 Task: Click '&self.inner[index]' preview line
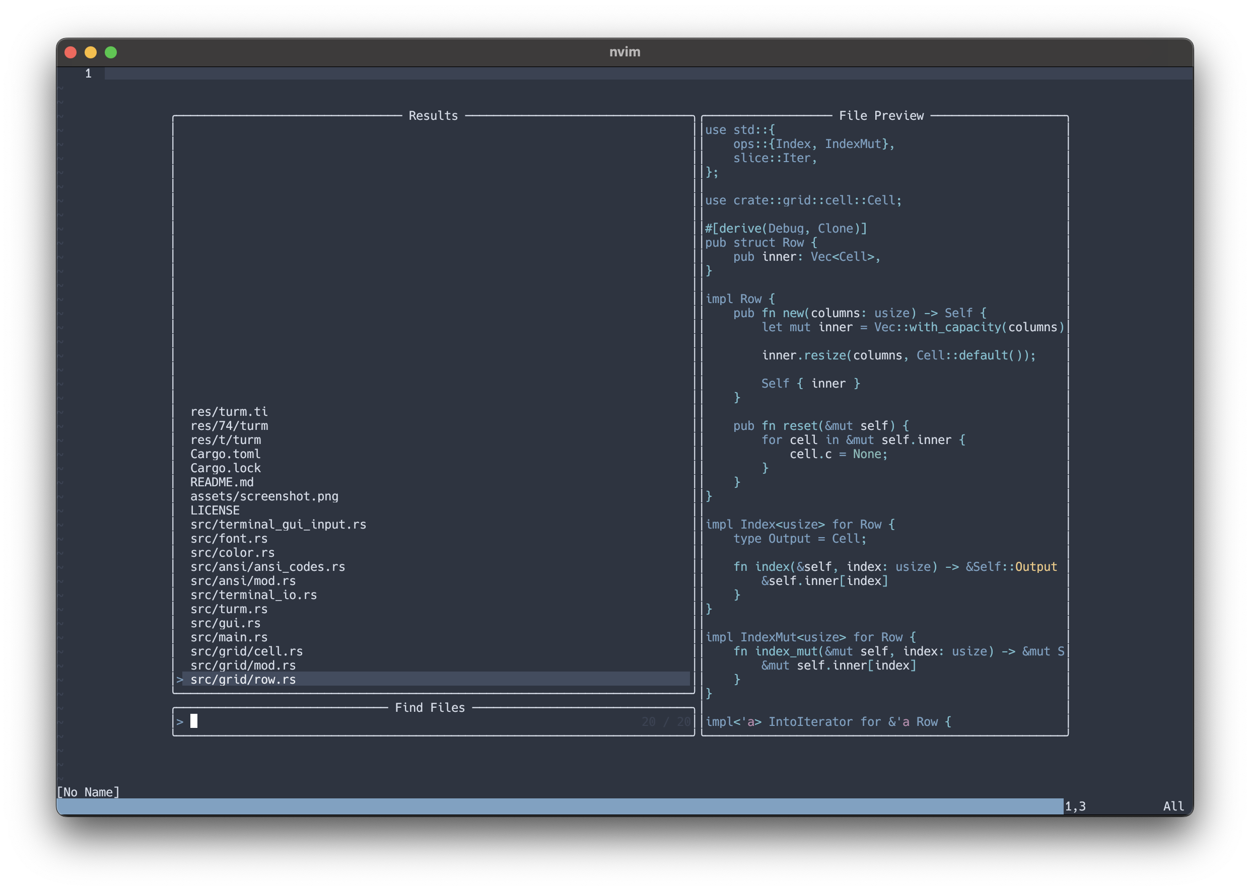point(824,581)
